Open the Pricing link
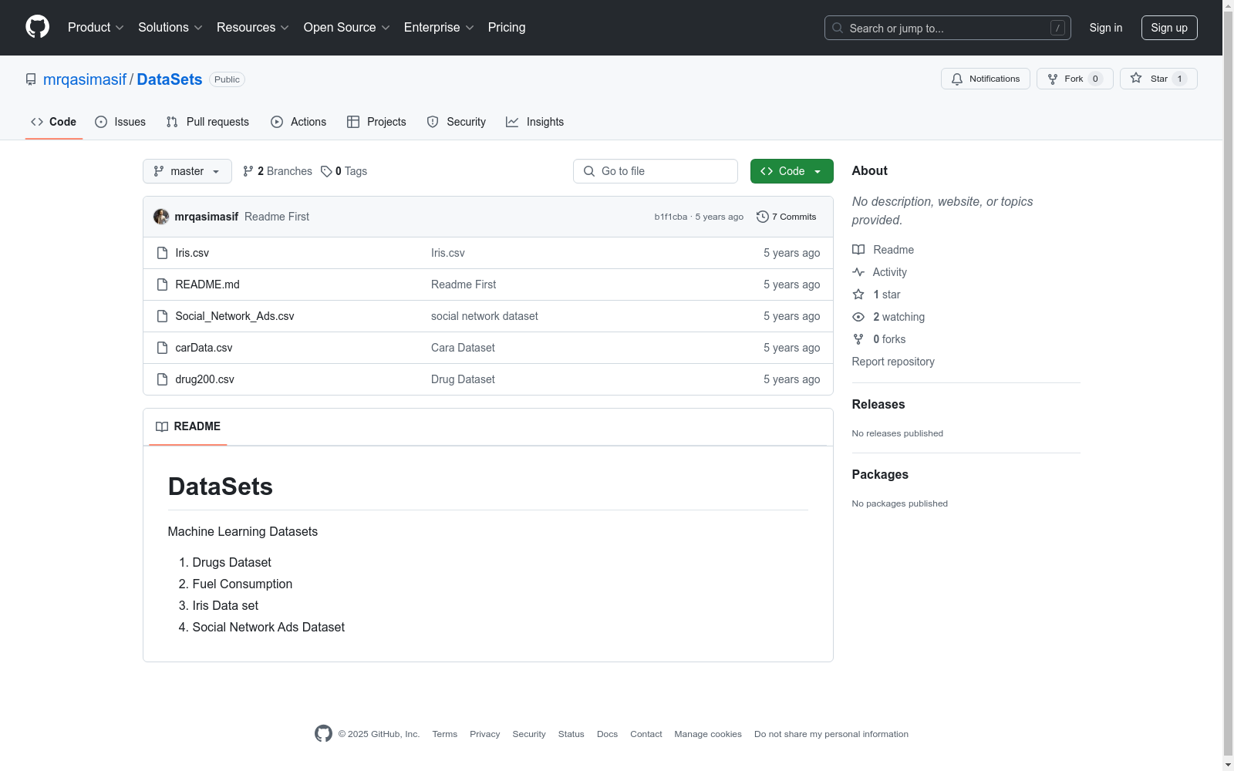This screenshot has height=771, width=1234. coord(507,27)
